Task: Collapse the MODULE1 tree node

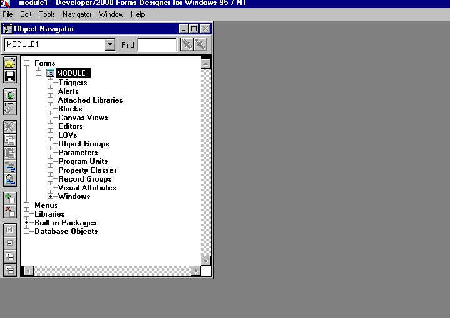Action: coord(38,73)
